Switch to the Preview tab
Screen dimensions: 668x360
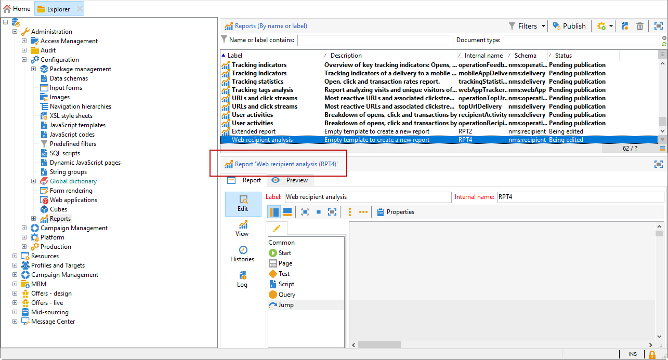pyautogui.click(x=291, y=180)
